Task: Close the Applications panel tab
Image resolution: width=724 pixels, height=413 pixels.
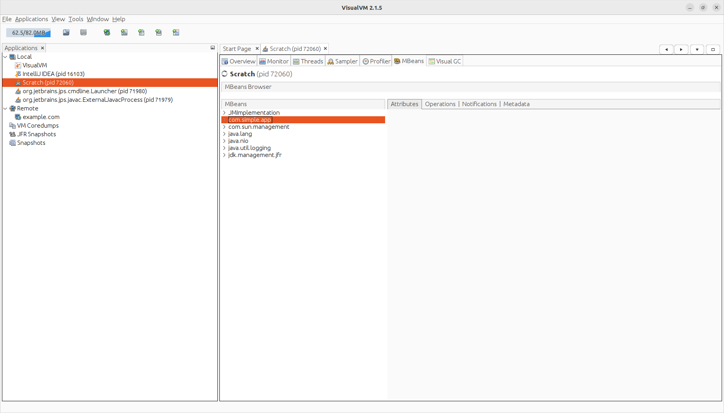Action: [42, 48]
